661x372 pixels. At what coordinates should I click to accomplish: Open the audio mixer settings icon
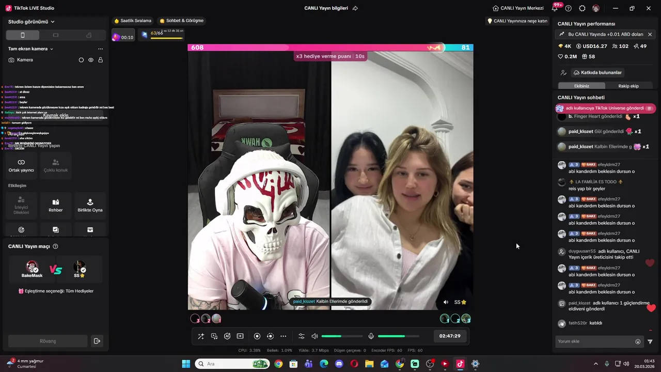coord(302,336)
